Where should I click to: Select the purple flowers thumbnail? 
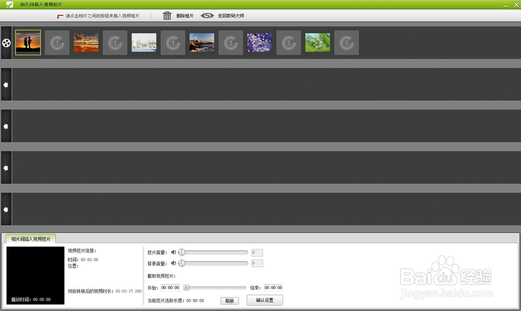pos(260,43)
